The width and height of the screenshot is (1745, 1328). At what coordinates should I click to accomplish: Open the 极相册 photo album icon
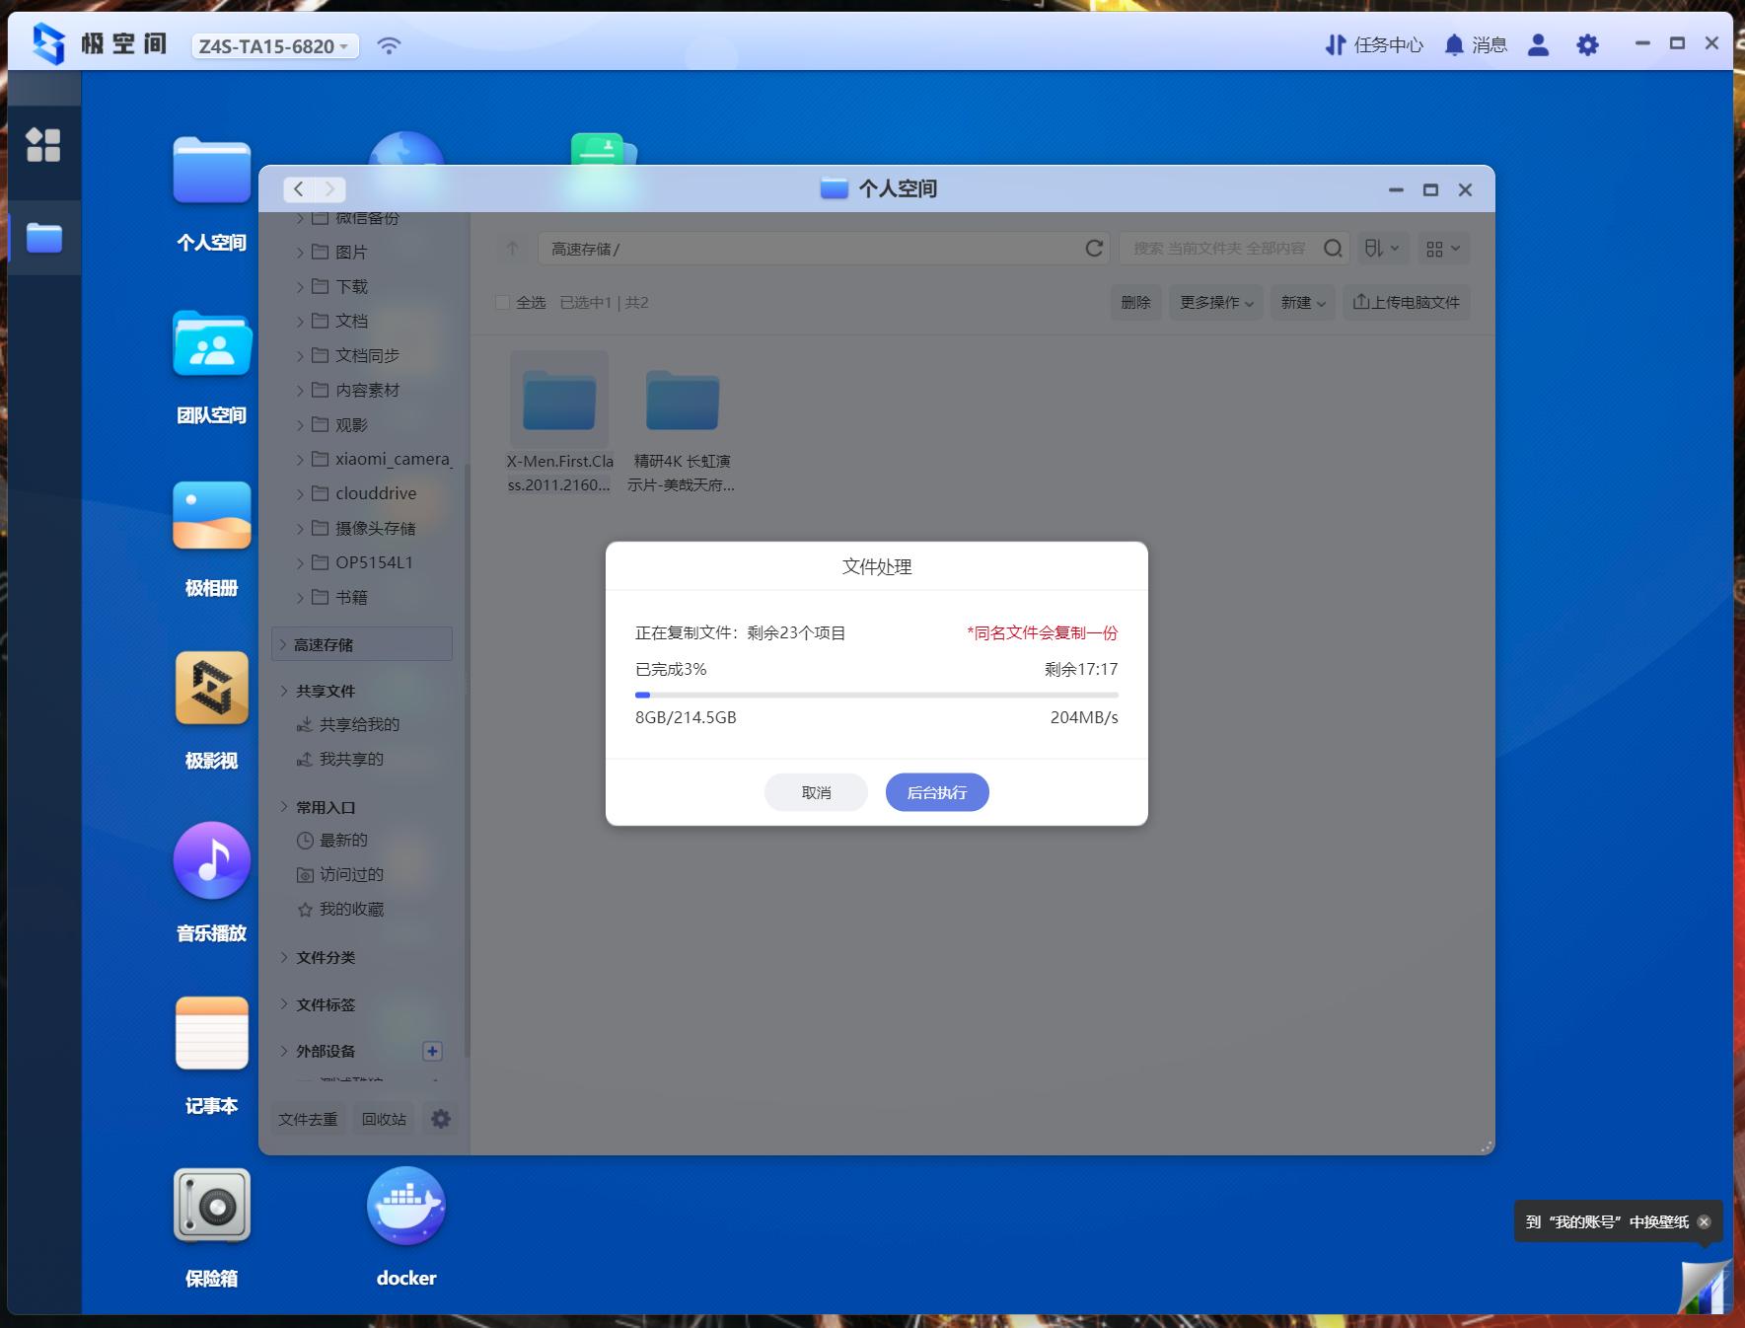(211, 516)
